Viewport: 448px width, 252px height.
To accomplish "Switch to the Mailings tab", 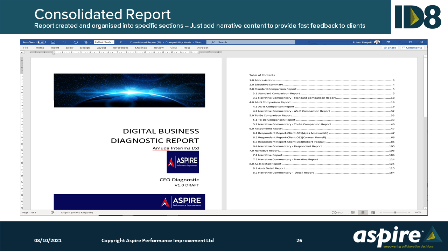I will pos(141,48).
